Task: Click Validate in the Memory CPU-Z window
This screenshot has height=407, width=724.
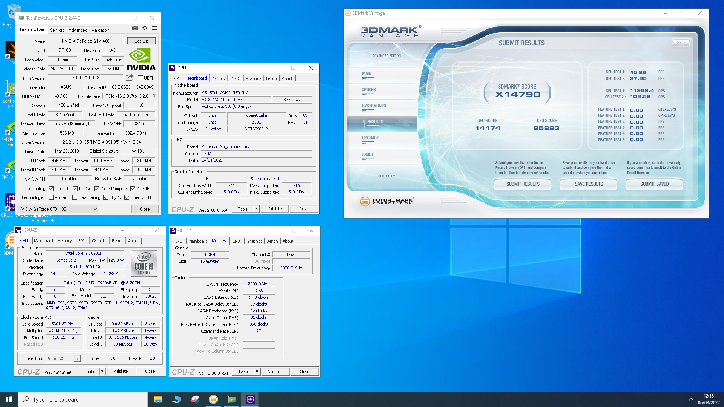Action: (x=275, y=371)
